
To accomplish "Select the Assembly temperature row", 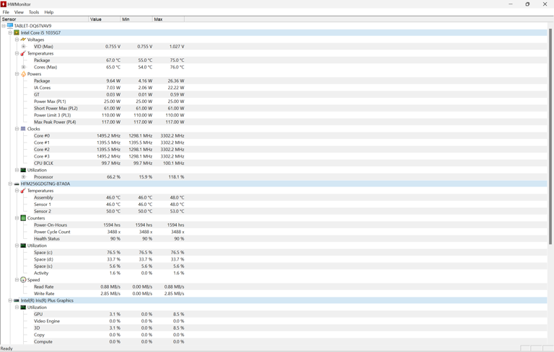I will (273, 197).
